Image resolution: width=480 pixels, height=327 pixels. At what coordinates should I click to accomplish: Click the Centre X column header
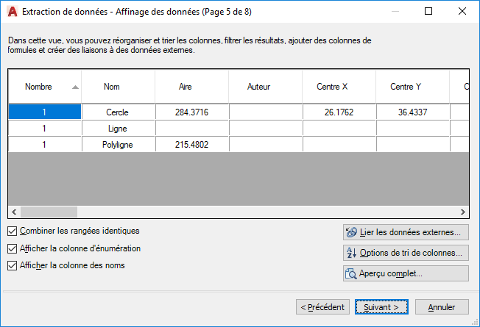pyautogui.click(x=339, y=87)
